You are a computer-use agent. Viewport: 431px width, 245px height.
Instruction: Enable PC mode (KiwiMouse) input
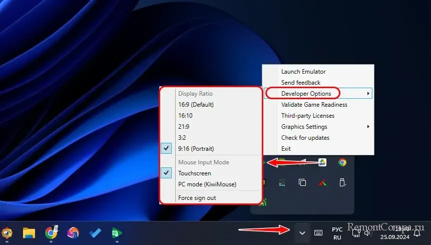click(x=207, y=184)
